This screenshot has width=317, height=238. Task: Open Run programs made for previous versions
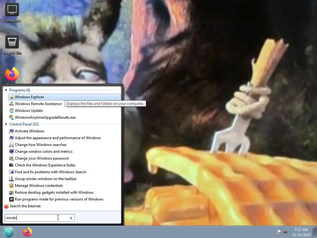59,199
